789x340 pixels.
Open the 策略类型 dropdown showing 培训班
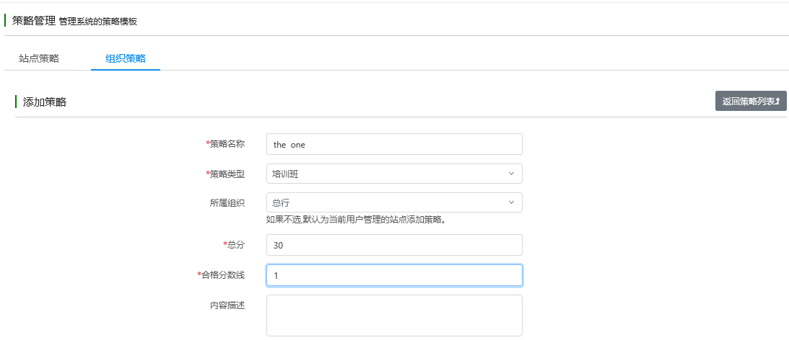click(394, 174)
